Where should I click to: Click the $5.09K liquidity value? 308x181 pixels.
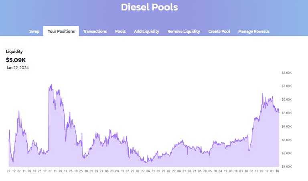[16, 60]
